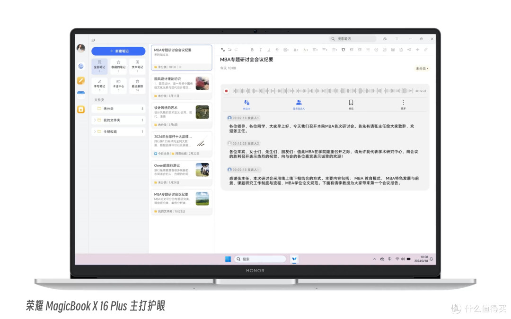The width and height of the screenshot is (511, 319).
Task: Open the 国风设计理论初识 note card
Action: tap(182, 86)
